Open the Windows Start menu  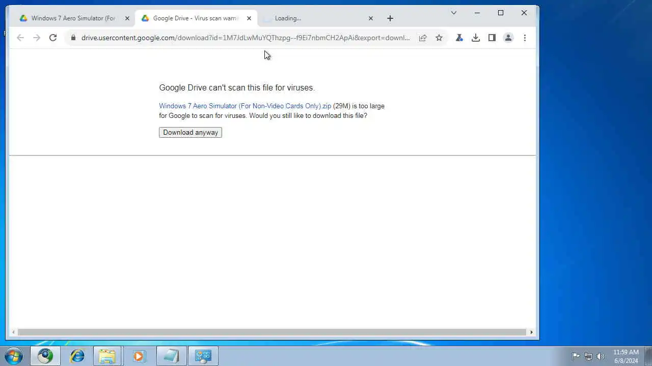pos(14,356)
